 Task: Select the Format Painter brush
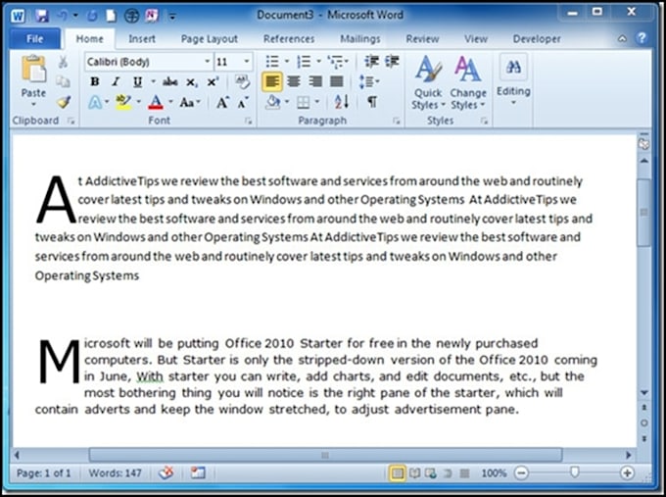click(64, 102)
